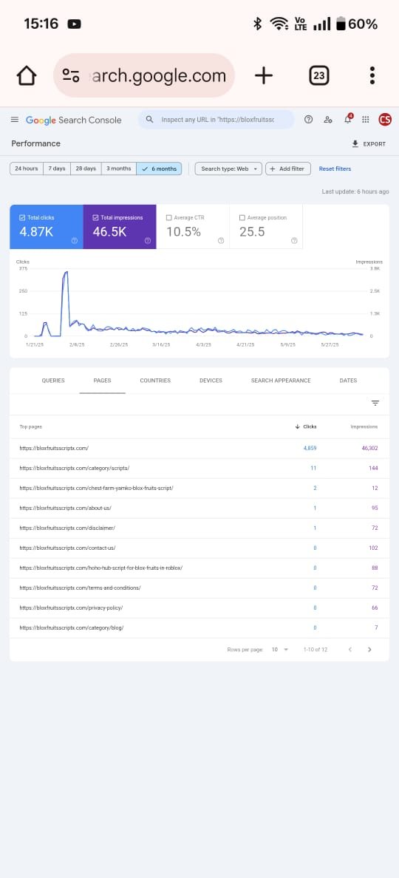Image resolution: width=399 pixels, height=878 pixels.
Task: Open the table filter rows icon
Action: click(375, 404)
